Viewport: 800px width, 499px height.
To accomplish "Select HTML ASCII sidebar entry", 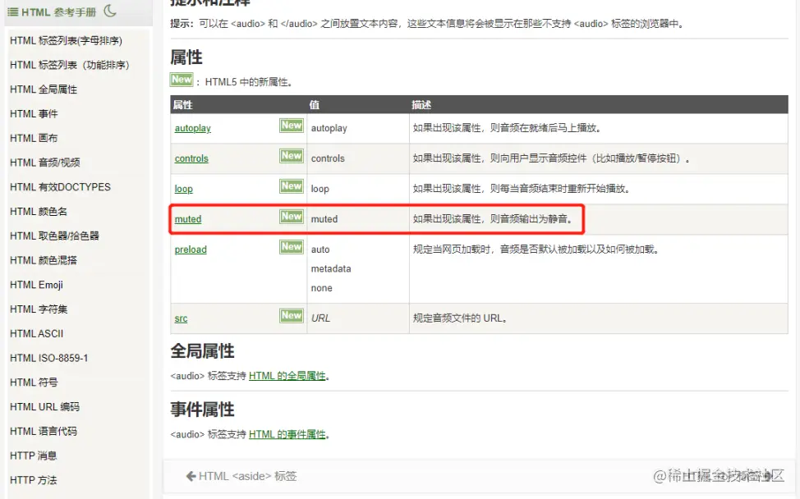I will click(37, 334).
